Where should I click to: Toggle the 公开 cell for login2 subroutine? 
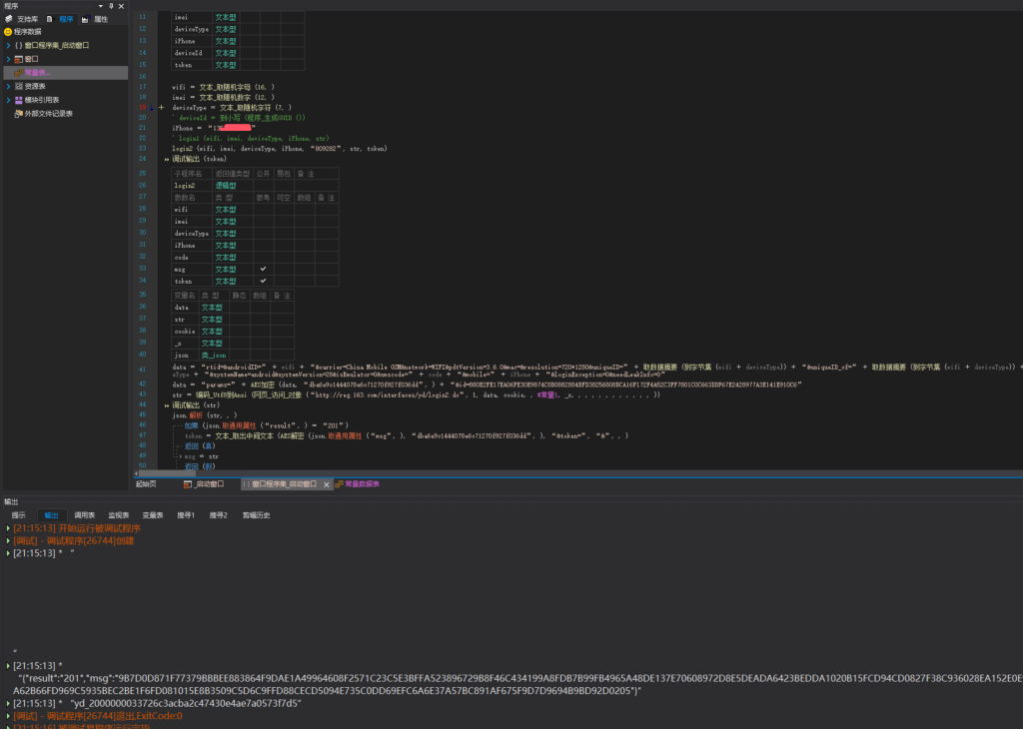click(x=263, y=186)
